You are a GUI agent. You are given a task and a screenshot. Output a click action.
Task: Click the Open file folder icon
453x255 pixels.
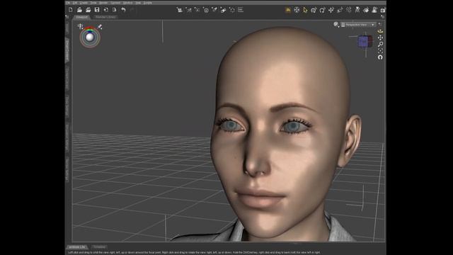[x=79, y=10]
